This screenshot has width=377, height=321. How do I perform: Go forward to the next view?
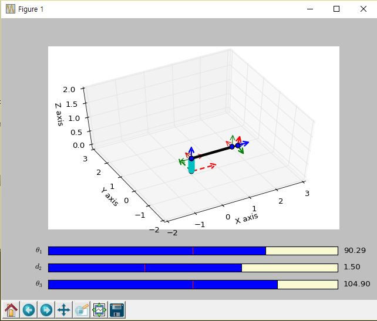pyautogui.click(x=46, y=310)
